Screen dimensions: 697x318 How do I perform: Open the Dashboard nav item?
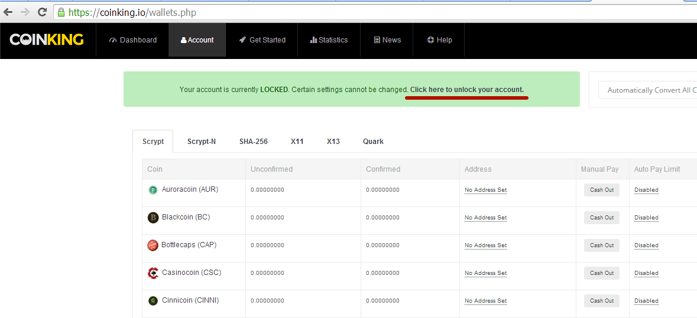[132, 40]
